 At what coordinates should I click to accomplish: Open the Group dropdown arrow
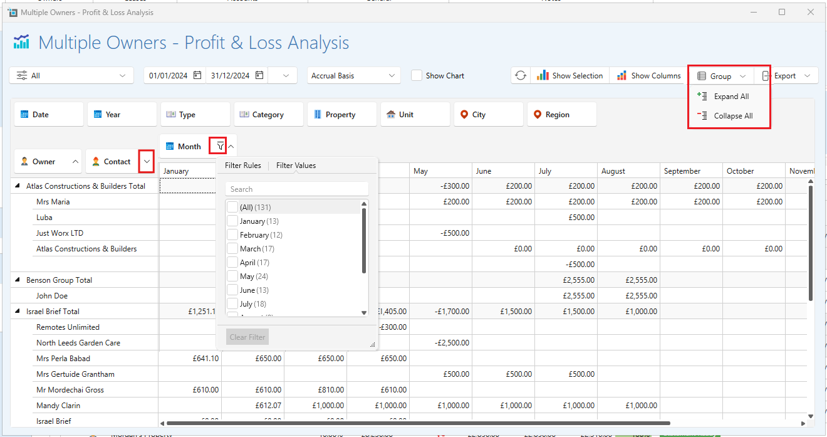tap(742, 76)
